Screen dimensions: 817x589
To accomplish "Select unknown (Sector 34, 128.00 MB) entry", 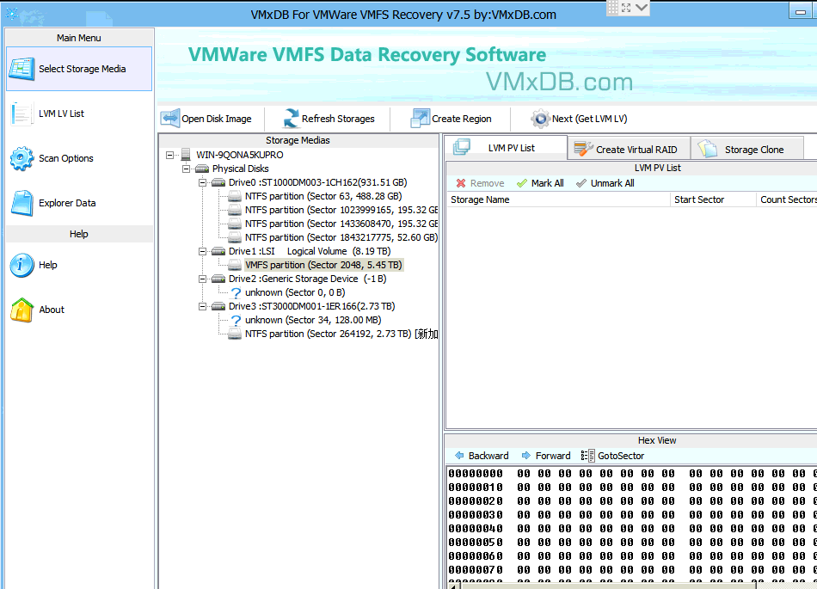I will [x=313, y=320].
